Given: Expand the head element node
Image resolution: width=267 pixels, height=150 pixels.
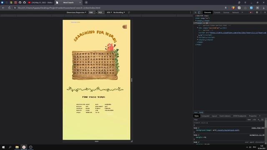Looking at the screenshot, I should pos(196,20).
